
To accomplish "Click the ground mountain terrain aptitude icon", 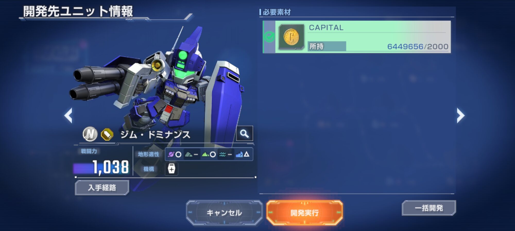I will 205,154.
